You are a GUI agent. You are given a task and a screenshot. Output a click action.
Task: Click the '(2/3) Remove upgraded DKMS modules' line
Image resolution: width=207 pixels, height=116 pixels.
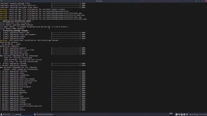tap(16, 25)
